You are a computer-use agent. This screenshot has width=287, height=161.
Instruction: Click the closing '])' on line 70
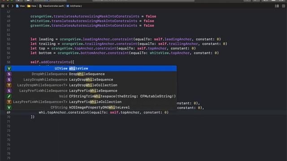tap(33, 117)
